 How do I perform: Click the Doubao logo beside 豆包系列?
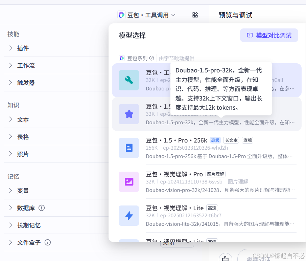click(122, 58)
